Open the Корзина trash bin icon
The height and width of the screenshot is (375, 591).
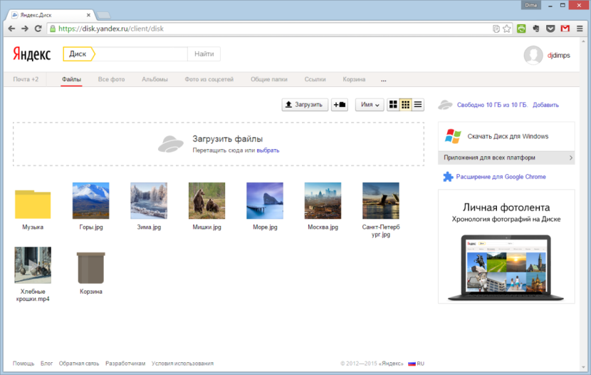pyautogui.click(x=90, y=268)
